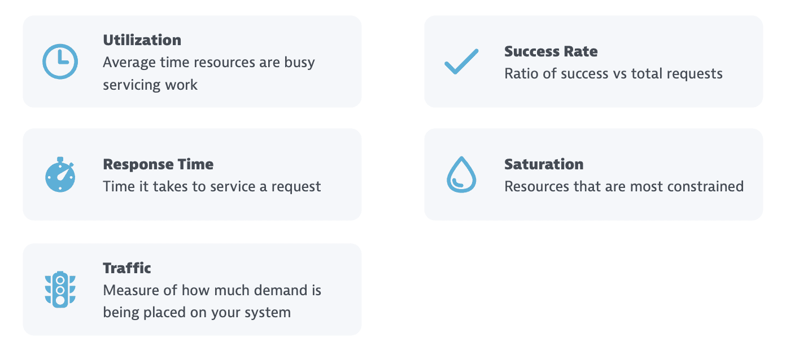The width and height of the screenshot is (786, 359).
Task: Select the Traffic heading
Action: pos(127,268)
